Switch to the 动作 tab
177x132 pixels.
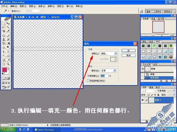(x=155, y=65)
